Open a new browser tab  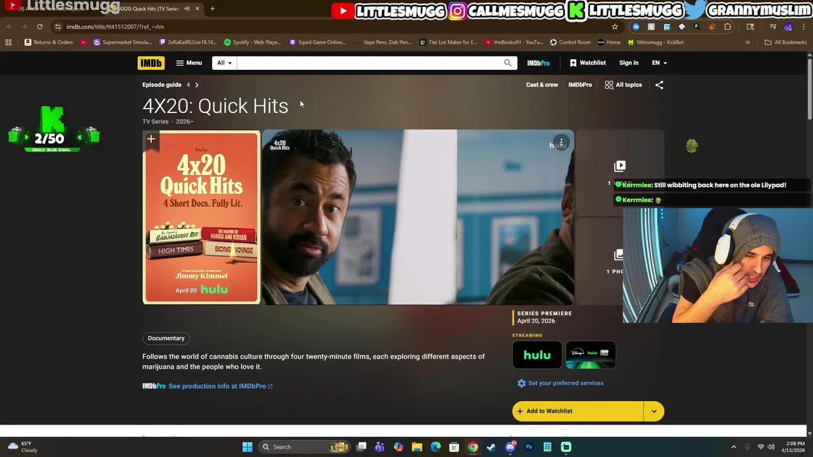(x=212, y=8)
